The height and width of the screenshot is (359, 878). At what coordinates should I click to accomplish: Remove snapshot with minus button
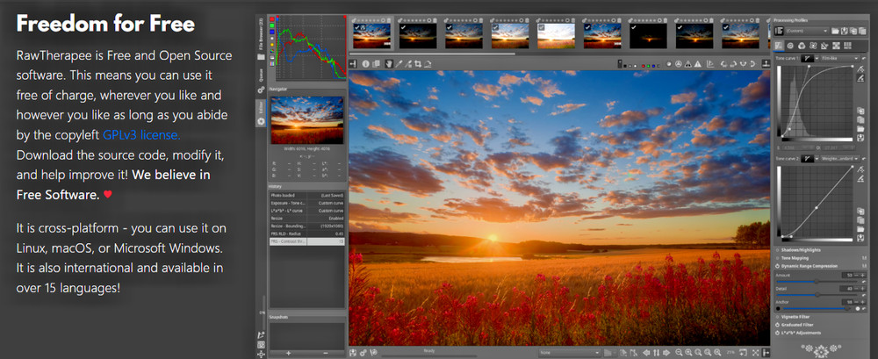point(326,354)
